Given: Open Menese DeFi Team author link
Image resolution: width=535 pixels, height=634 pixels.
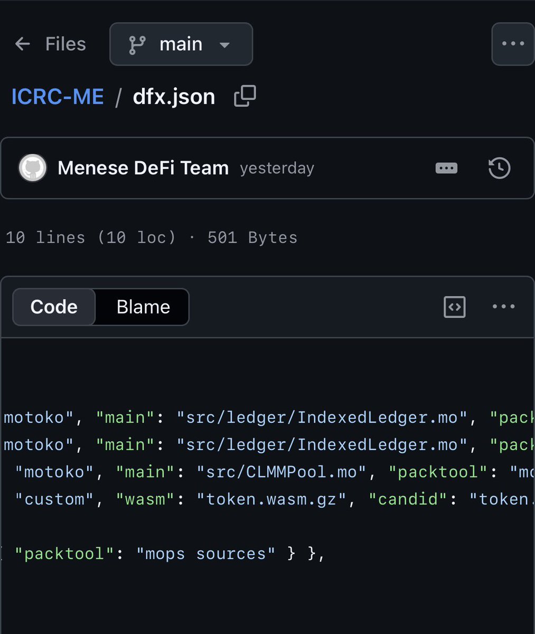Looking at the screenshot, I should (143, 168).
